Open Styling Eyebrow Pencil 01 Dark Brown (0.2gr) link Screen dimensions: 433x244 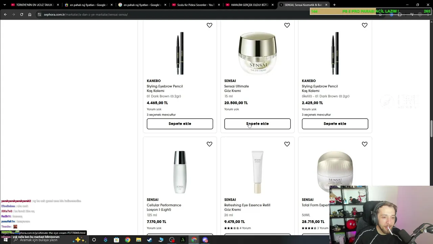[165, 88]
